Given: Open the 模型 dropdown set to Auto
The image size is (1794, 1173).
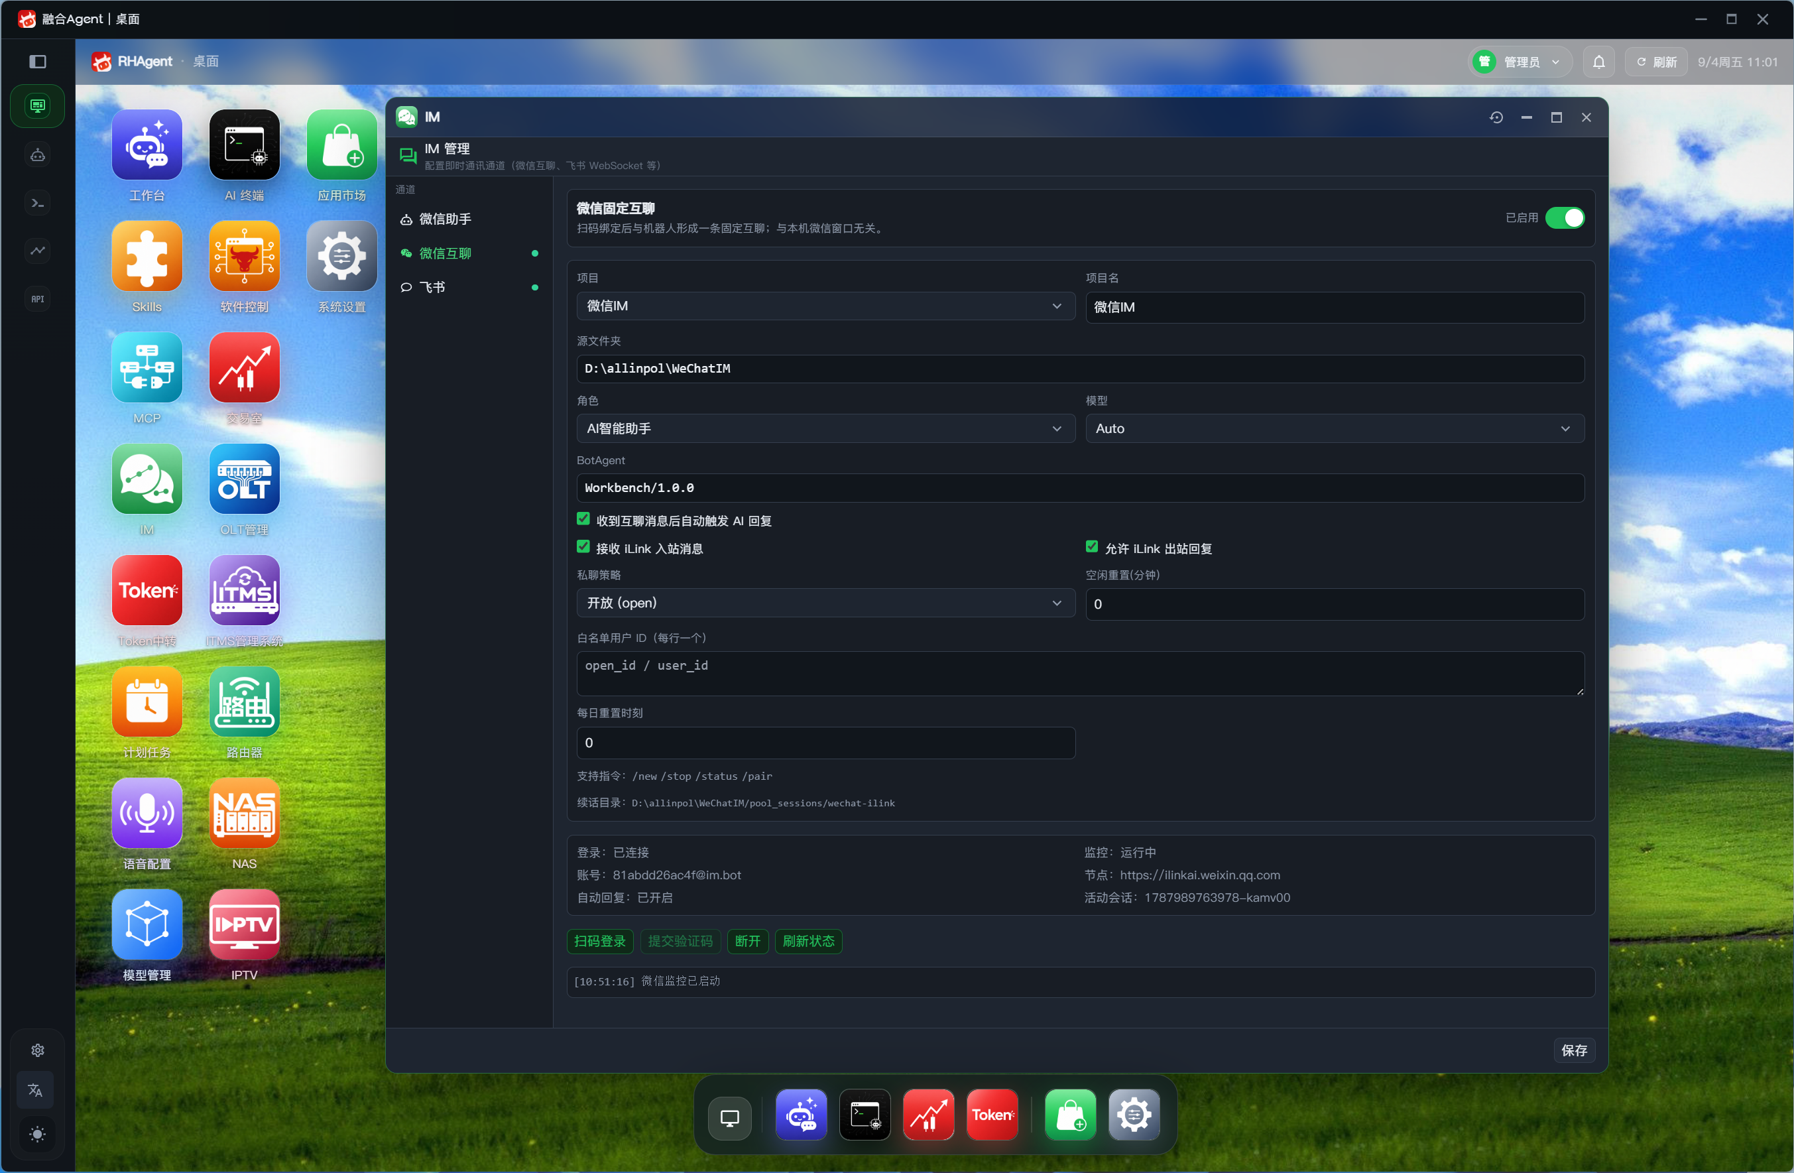Looking at the screenshot, I should pyautogui.click(x=1334, y=429).
